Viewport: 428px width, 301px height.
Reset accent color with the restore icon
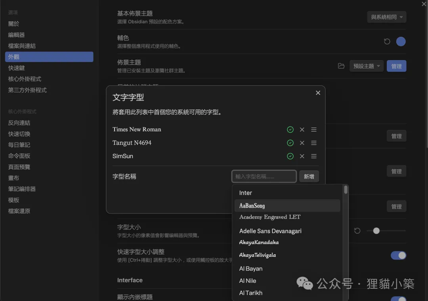tap(387, 42)
